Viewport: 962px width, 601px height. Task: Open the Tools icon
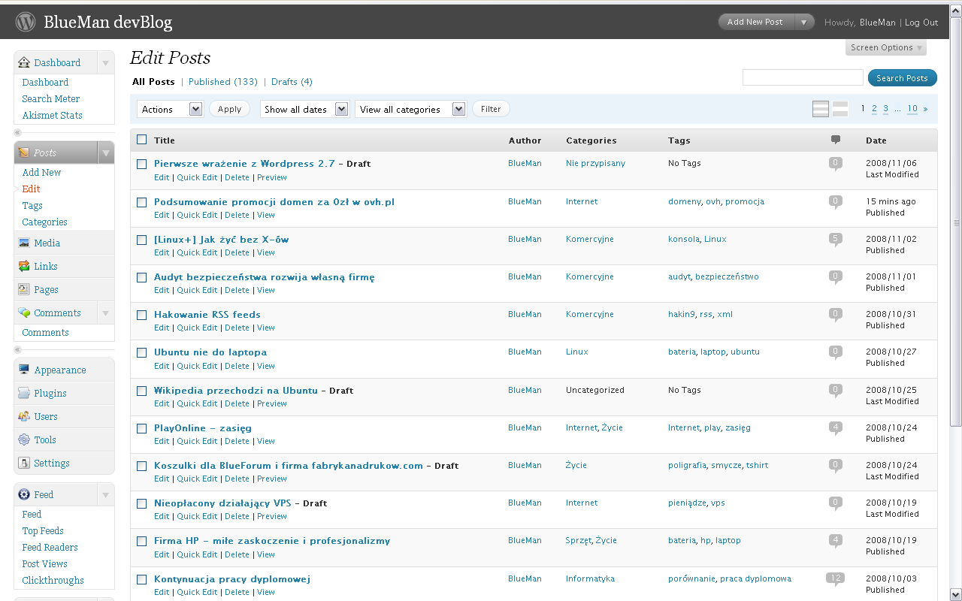click(x=24, y=439)
